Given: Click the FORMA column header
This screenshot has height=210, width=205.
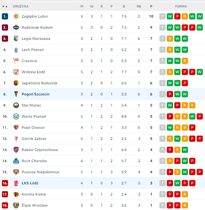Looking at the screenshot, I should pos(181,6).
